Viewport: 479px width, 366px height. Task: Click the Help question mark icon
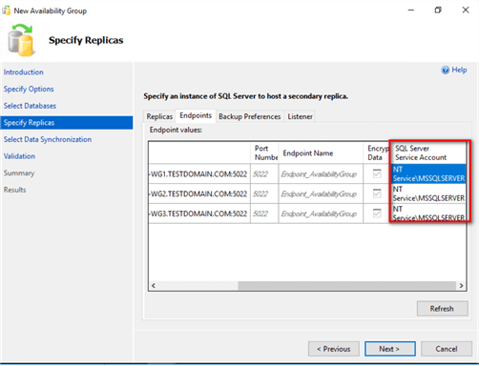[446, 70]
